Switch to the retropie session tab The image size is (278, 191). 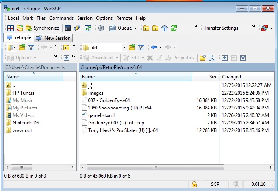coord(19,37)
